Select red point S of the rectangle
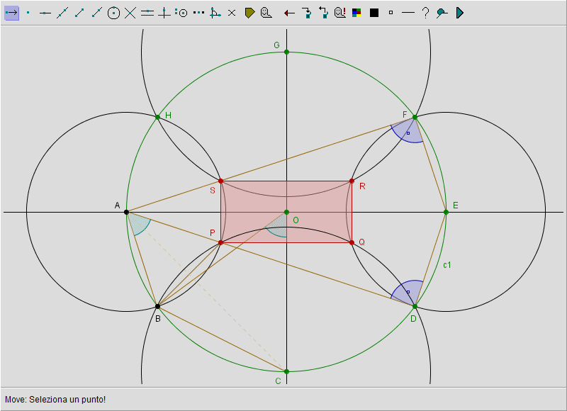 (x=220, y=181)
